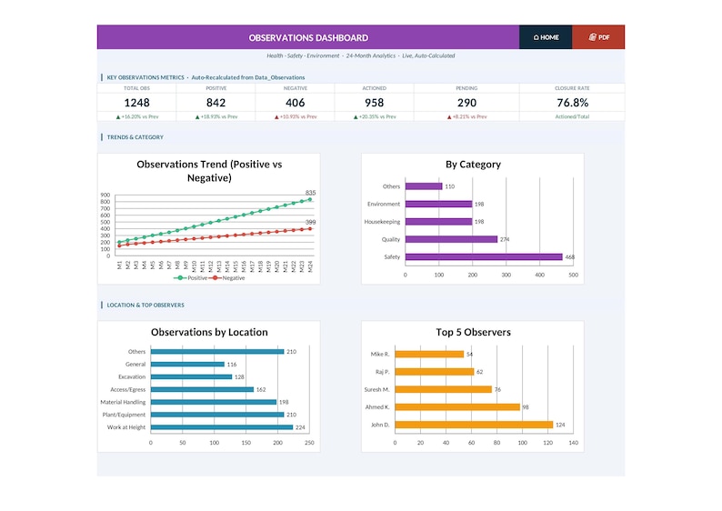This screenshot has width=722, height=511.
Task: Click the M1 axis label on trend chart
Action: tap(120, 266)
